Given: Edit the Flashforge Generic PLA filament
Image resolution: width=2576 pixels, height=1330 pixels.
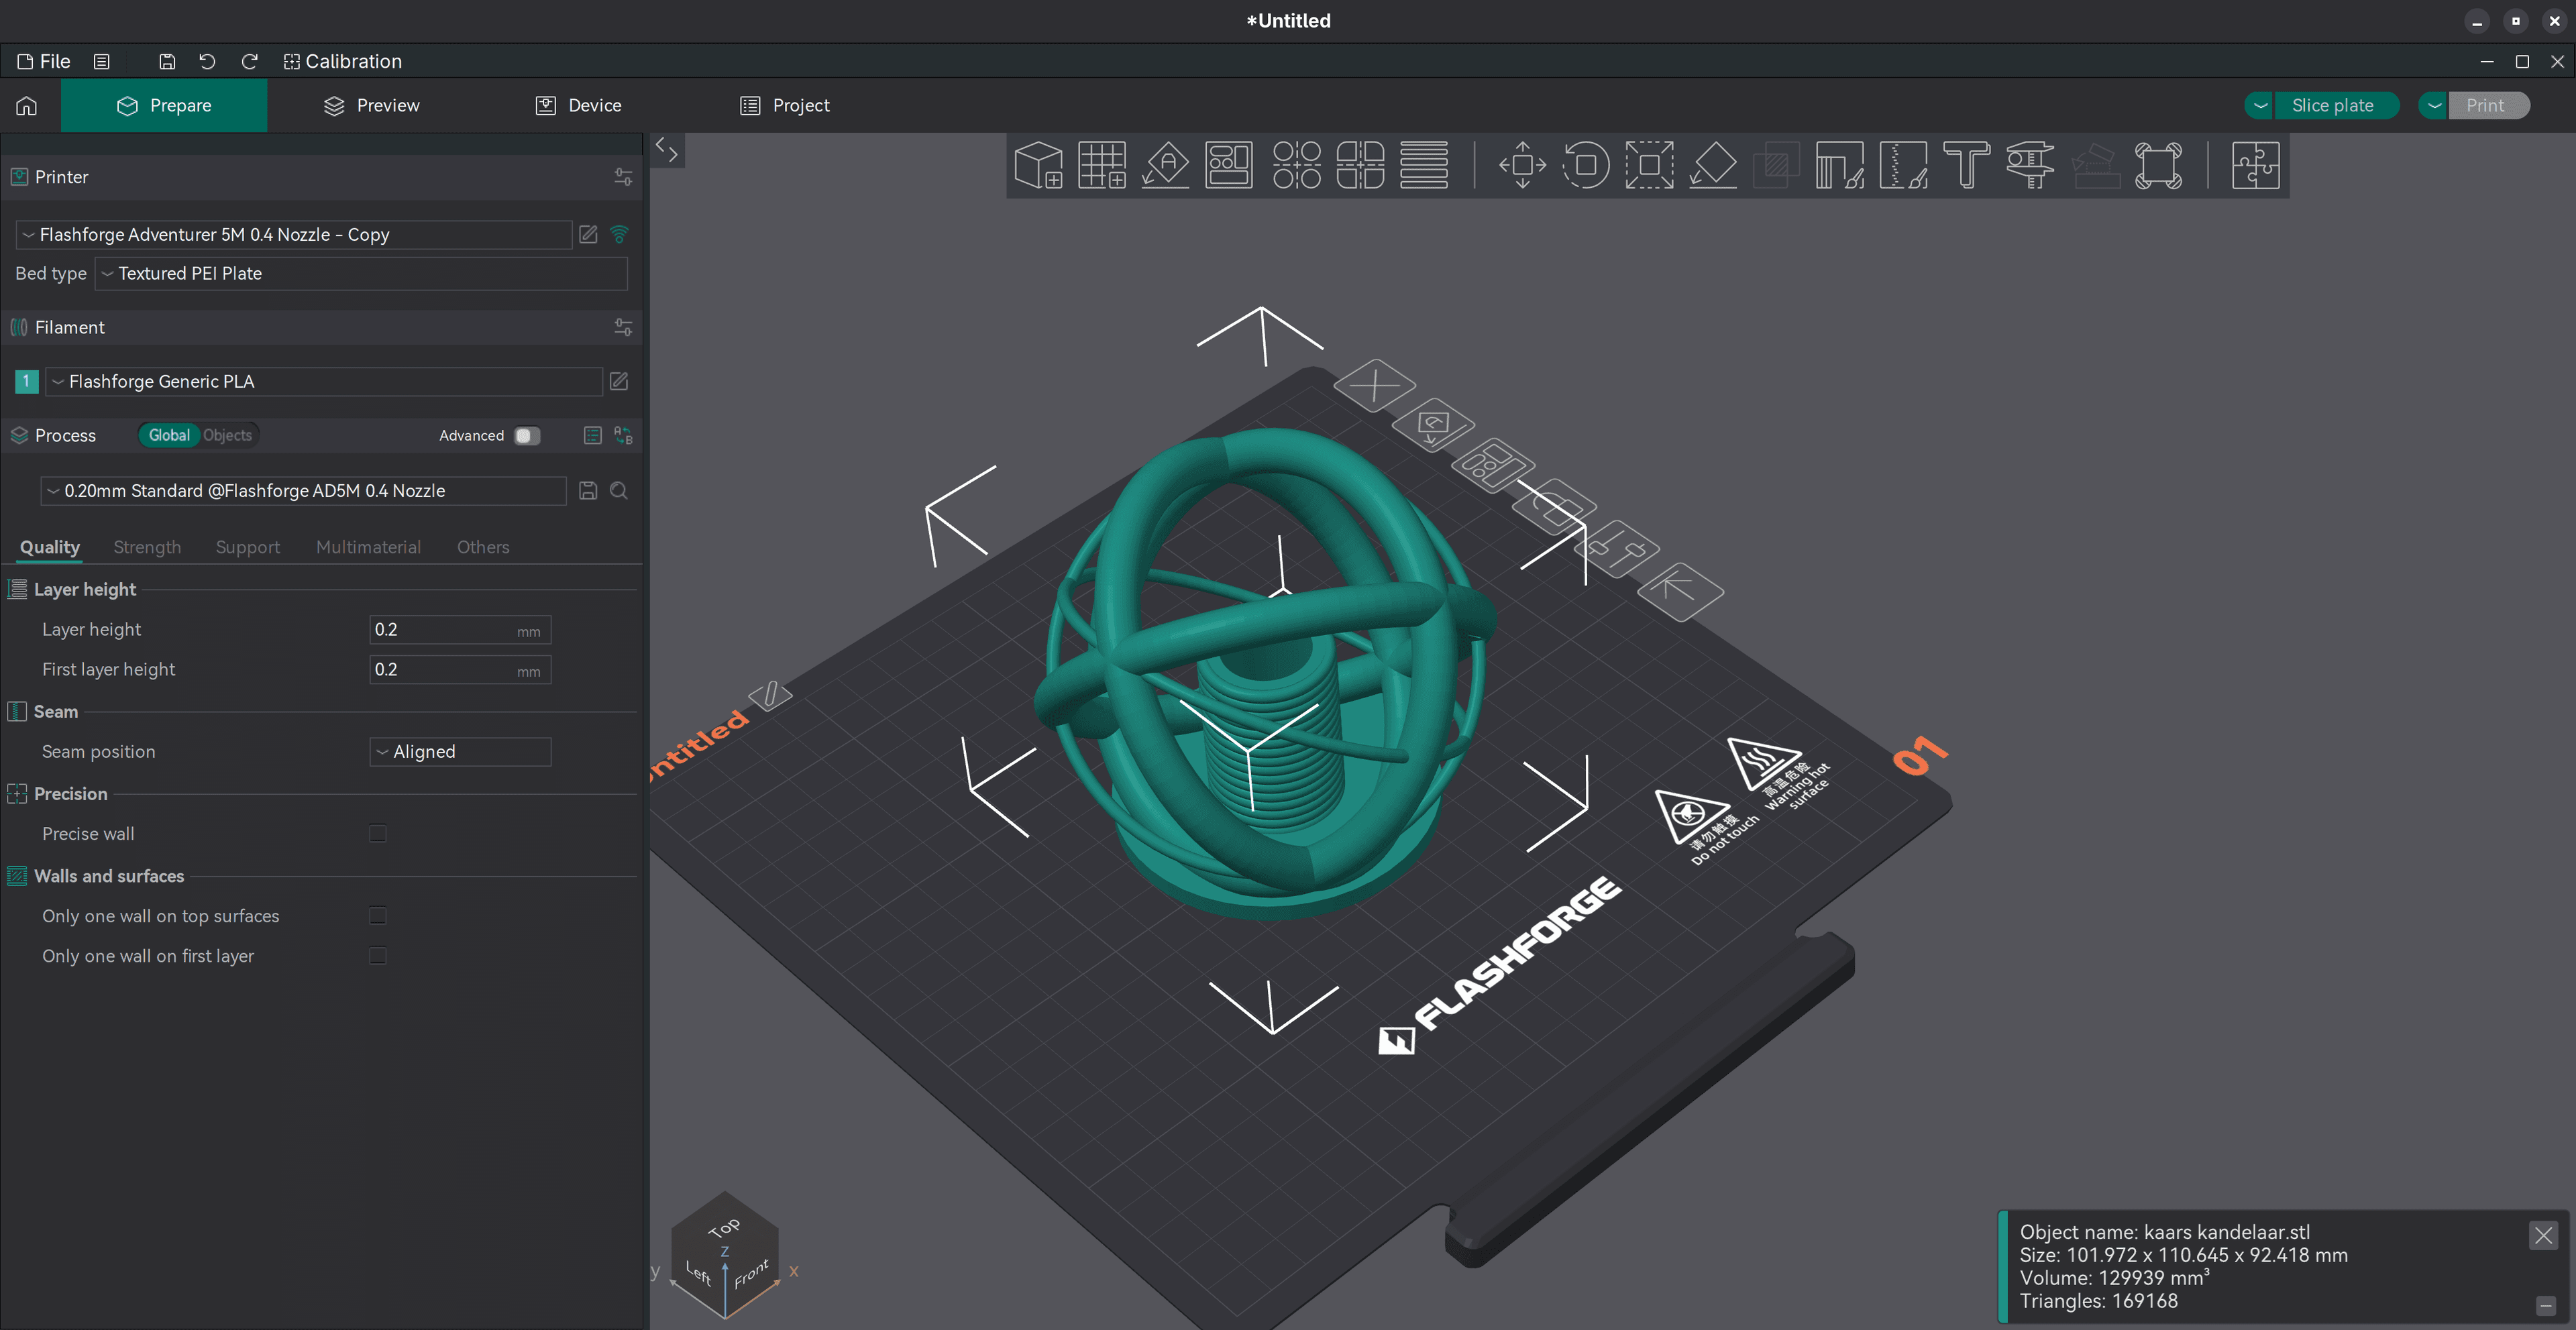Looking at the screenshot, I should point(619,381).
